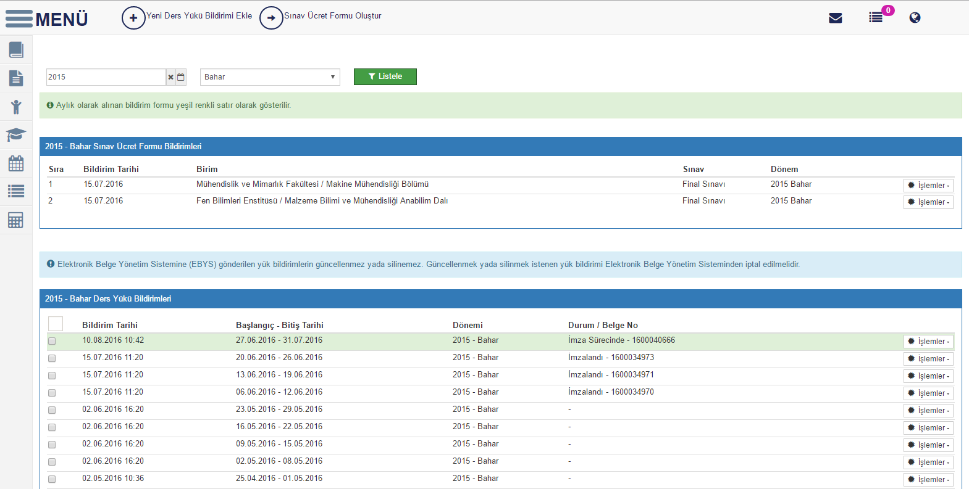
Task: Click the arrow circle icon for Sınav Ücret Formu
Action: (271, 18)
